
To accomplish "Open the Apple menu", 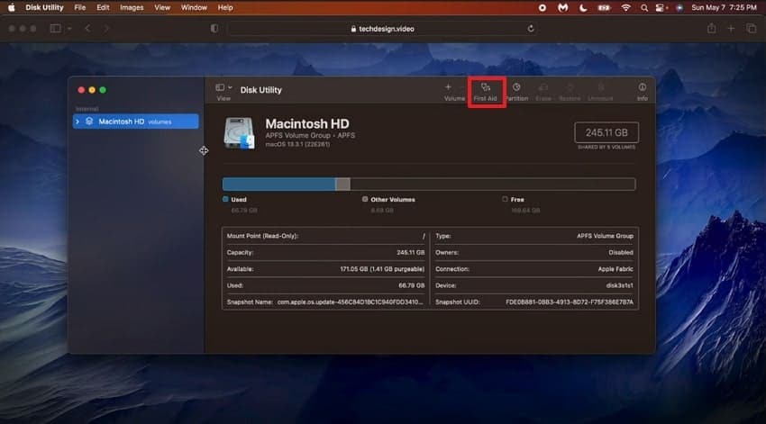I will coord(11,7).
